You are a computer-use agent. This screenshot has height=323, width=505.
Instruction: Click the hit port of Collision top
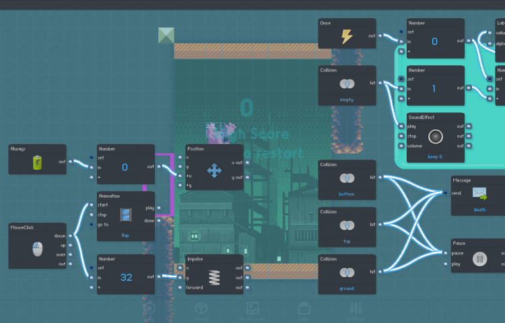380,224
